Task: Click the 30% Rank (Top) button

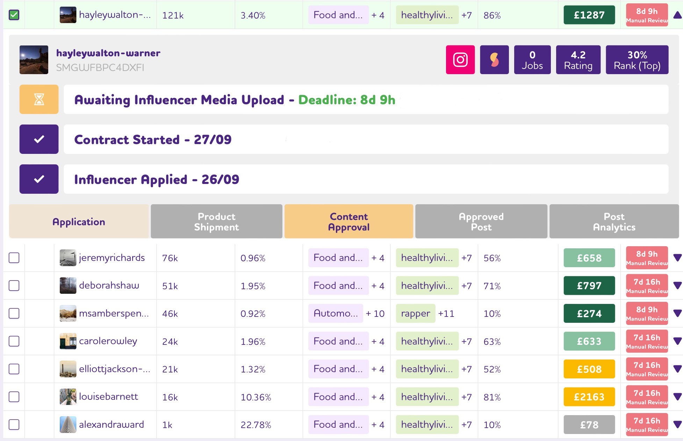Action: [x=637, y=60]
